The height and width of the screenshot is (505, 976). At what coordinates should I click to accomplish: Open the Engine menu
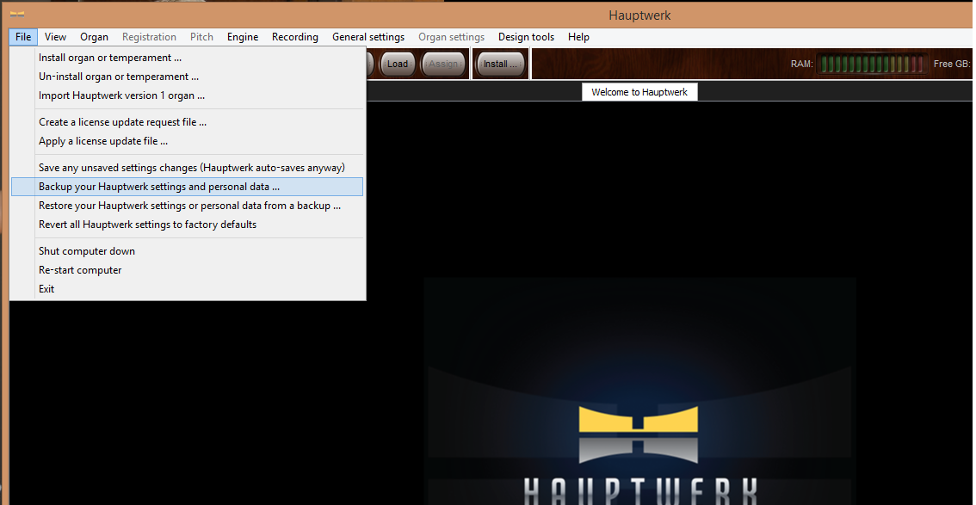[242, 37]
